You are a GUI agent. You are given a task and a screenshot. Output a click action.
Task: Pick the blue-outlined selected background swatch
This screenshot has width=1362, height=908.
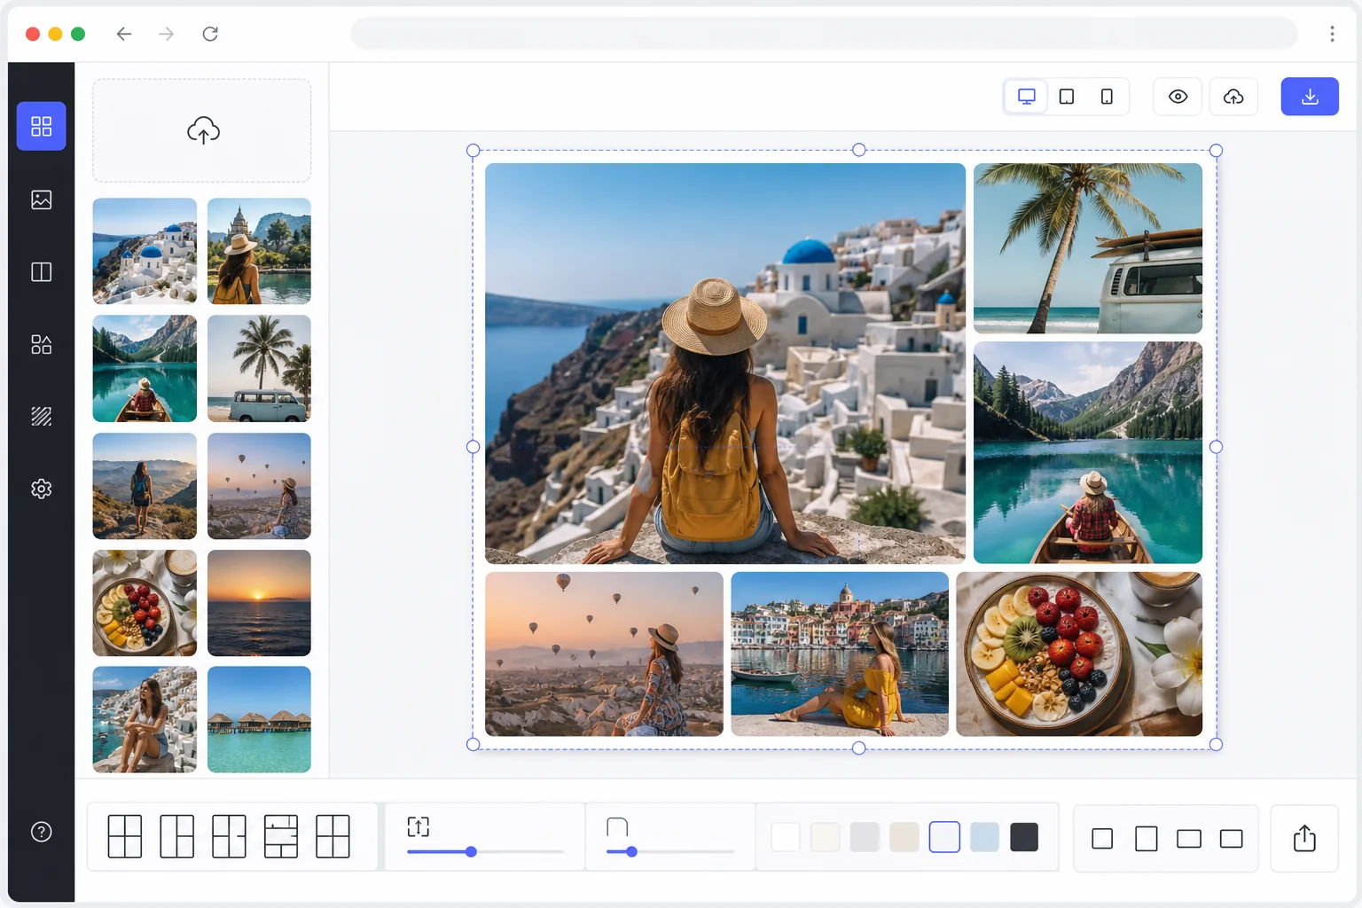944,837
